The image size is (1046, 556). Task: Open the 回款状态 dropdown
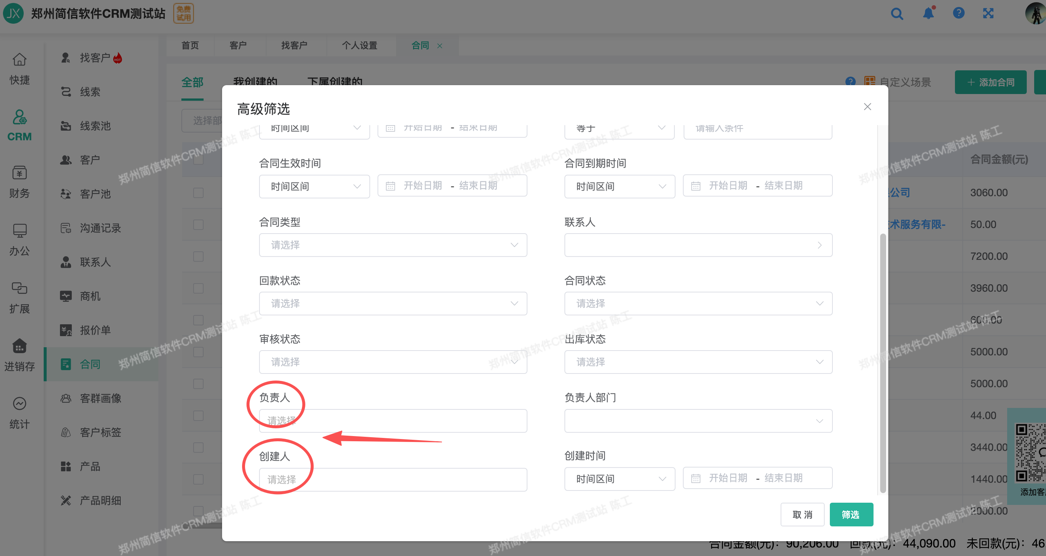tap(393, 304)
